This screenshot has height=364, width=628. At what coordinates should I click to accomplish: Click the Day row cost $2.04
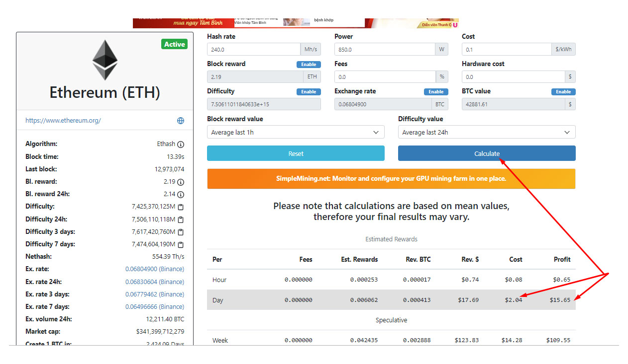pos(513,300)
